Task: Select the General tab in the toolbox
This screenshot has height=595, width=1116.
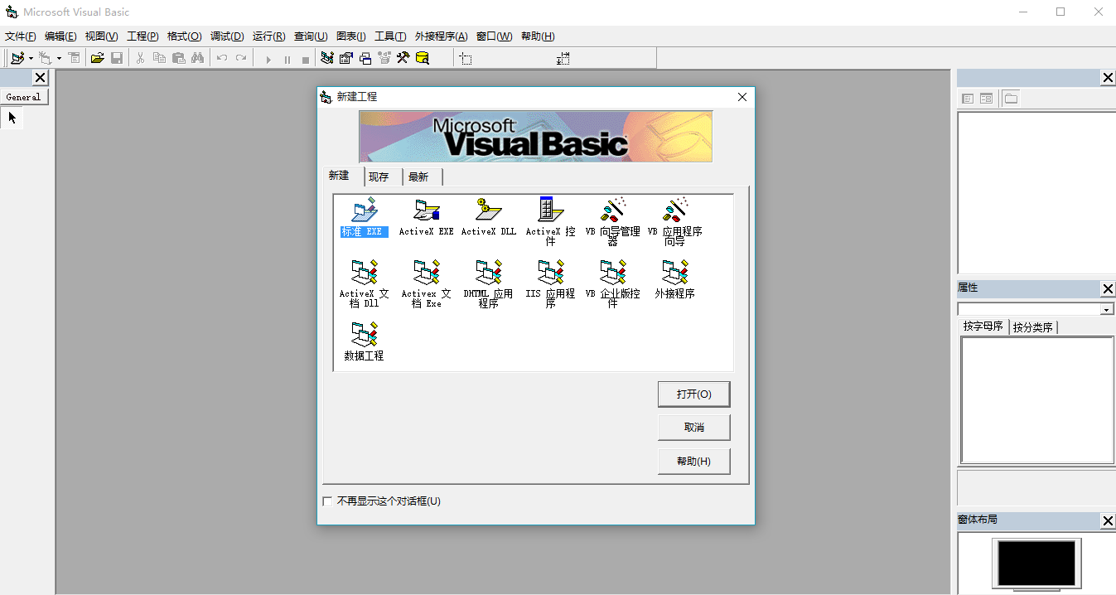Action: click(x=24, y=97)
